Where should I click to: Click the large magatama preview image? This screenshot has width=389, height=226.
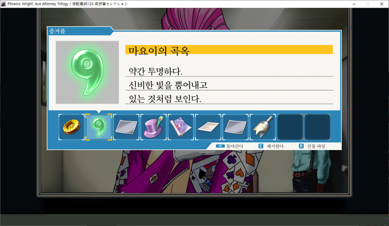[x=87, y=72]
